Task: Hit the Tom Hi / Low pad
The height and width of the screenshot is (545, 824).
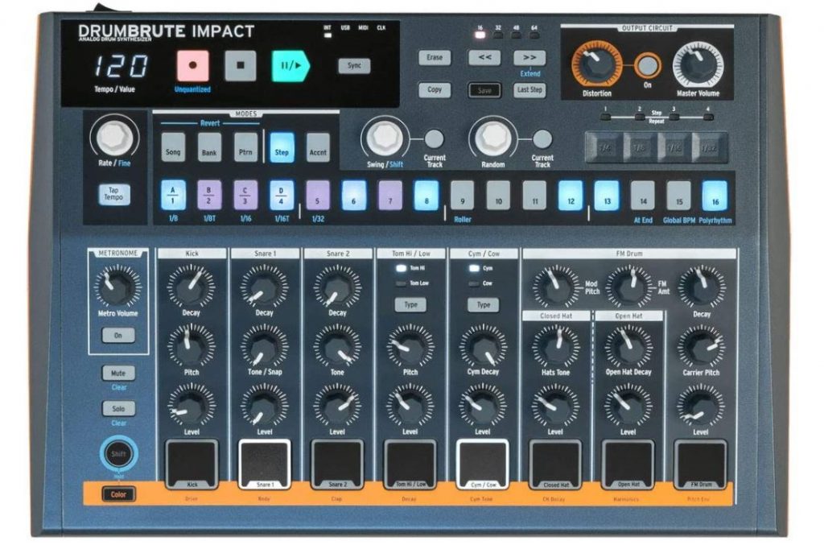Action: point(410,465)
